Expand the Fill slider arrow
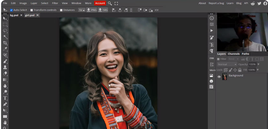The height and width of the screenshot is (129, 268). coord(257,70)
